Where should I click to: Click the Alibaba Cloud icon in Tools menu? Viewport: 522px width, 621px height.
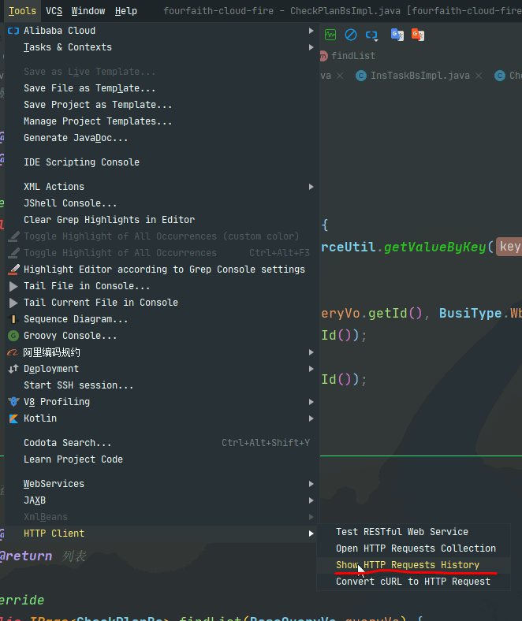(x=13, y=31)
